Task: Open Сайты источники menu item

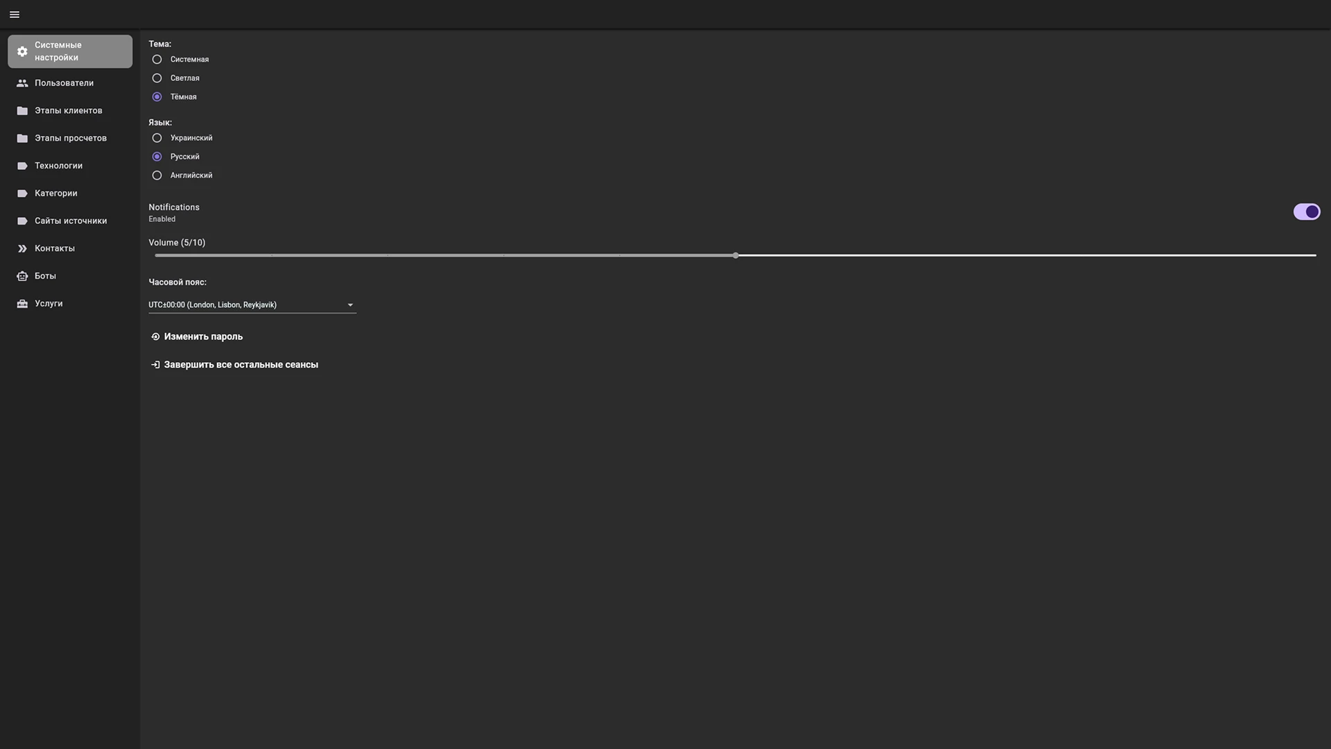Action: coord(71,221)
